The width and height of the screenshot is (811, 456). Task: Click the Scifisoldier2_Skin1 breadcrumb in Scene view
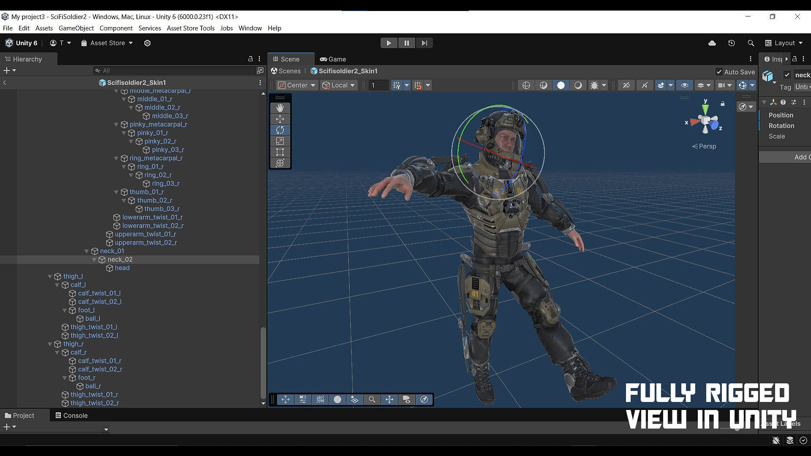coord(344,71)
